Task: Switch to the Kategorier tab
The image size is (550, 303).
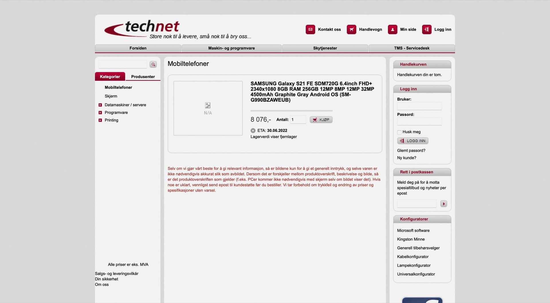Action: tap(110, 76)
